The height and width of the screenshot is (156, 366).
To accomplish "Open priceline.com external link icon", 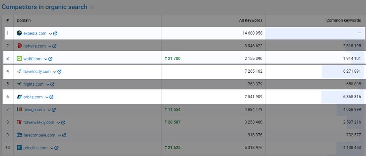I will [56, 148].
